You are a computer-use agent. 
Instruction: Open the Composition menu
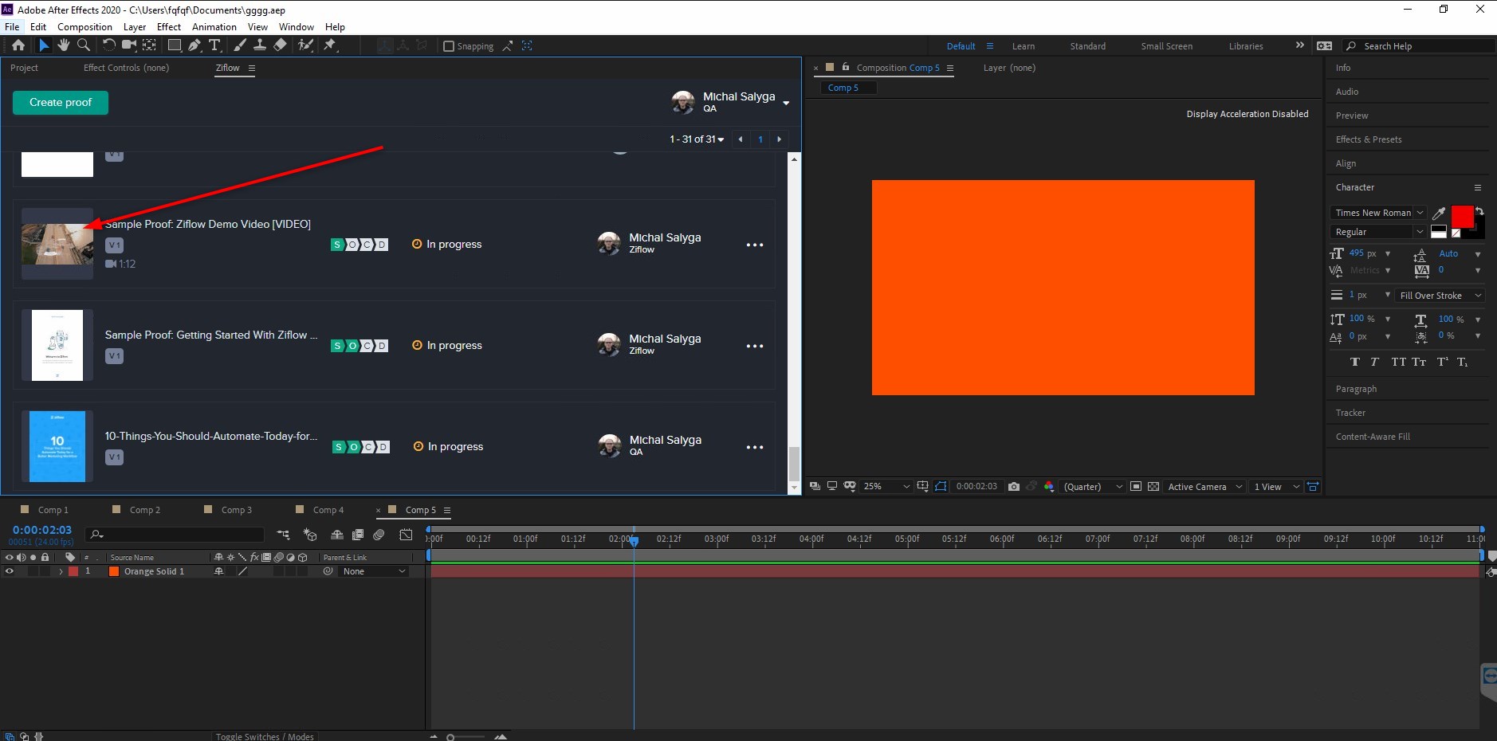tap(84, 27)
